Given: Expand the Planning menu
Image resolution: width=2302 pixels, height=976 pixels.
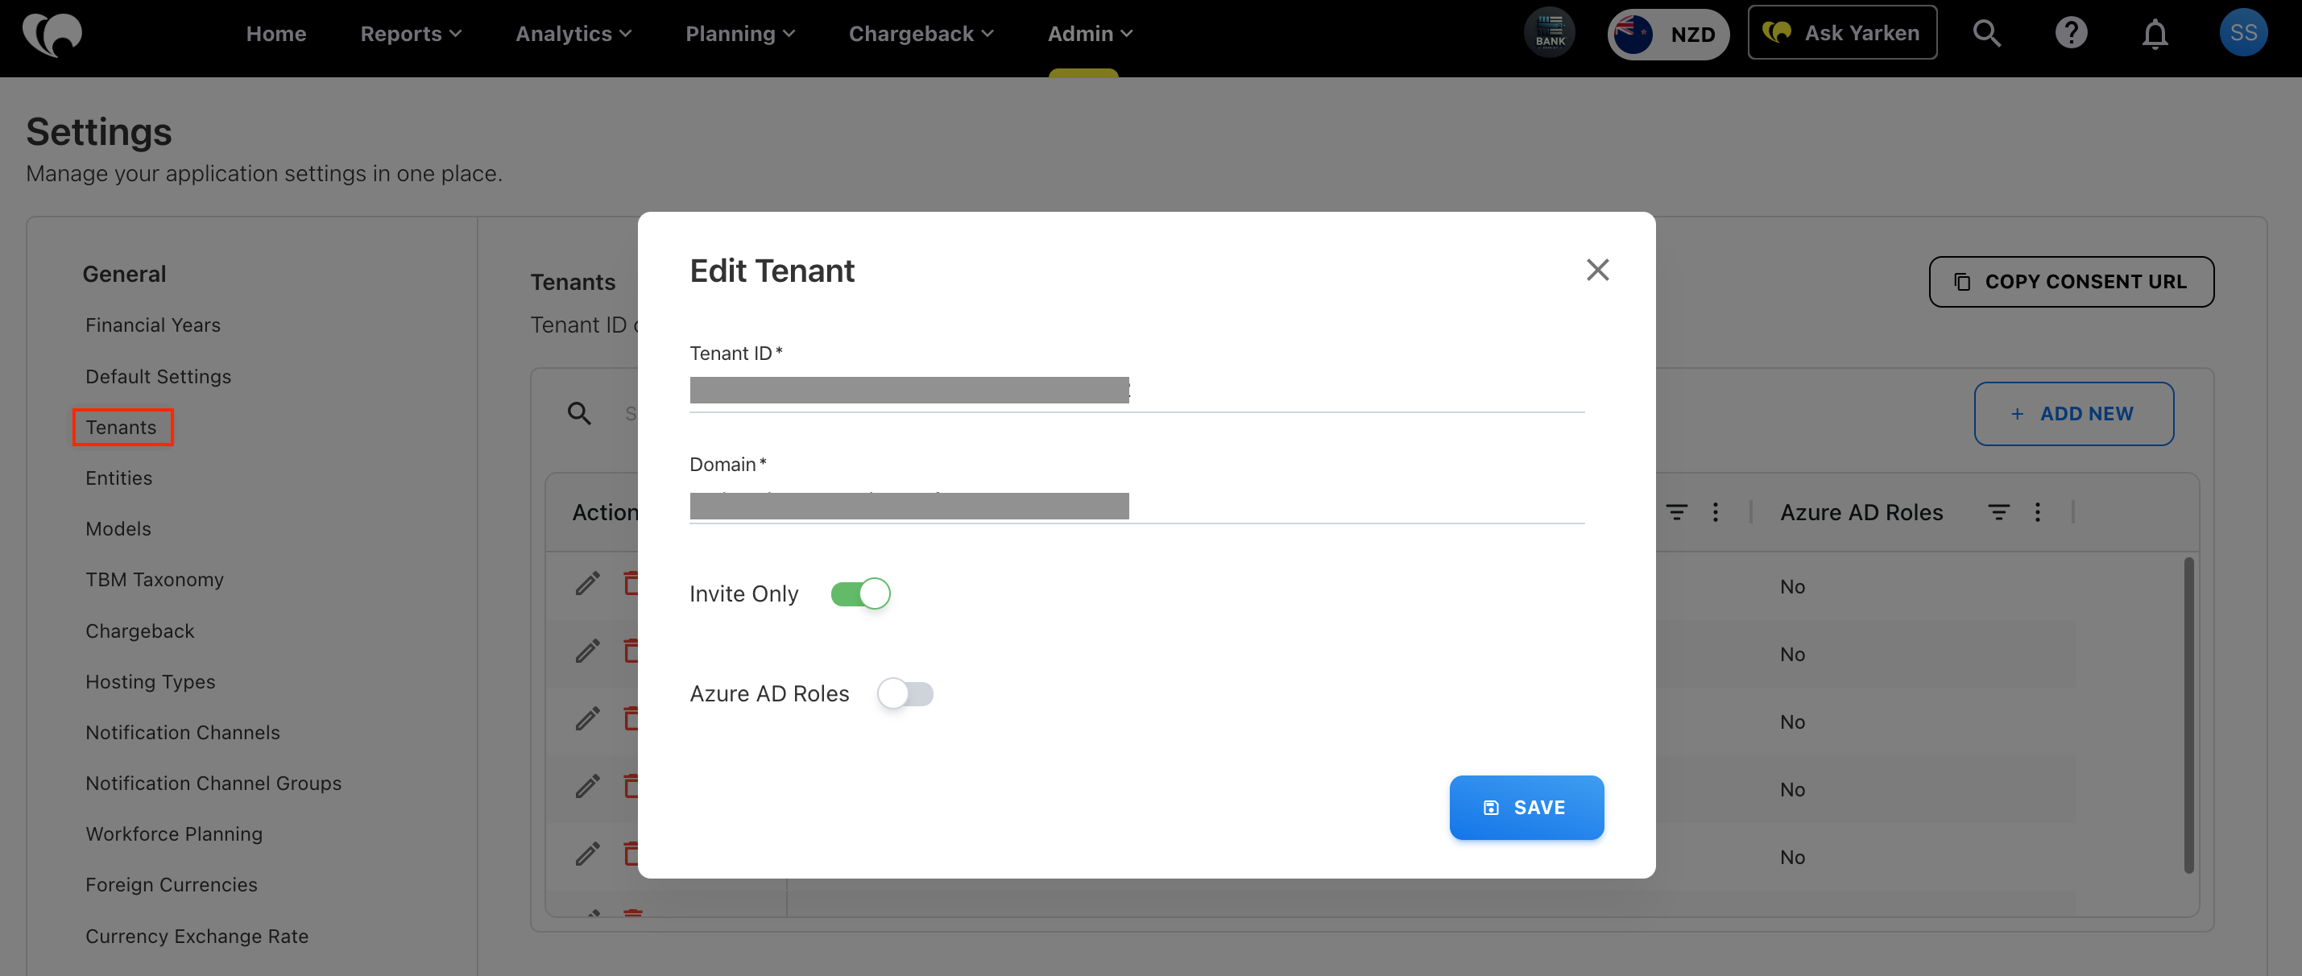Looking at the screenshot, I should (x=740, y=34).
